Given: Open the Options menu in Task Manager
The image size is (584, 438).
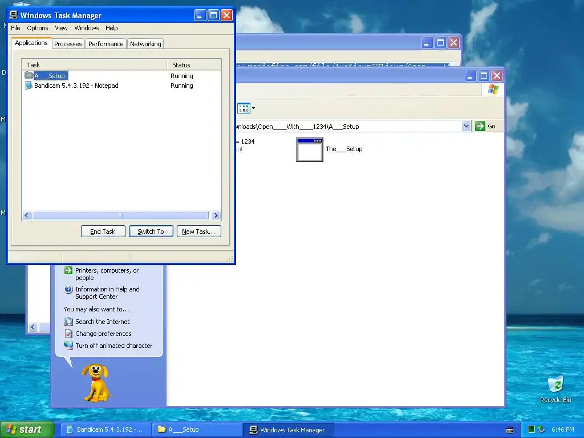Looking at the screenshot, I should point(37,28).
